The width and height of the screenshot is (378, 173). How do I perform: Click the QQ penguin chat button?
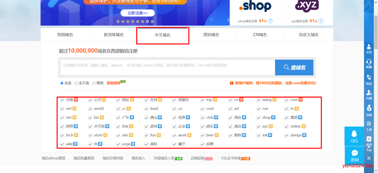(x=354, y=136)
